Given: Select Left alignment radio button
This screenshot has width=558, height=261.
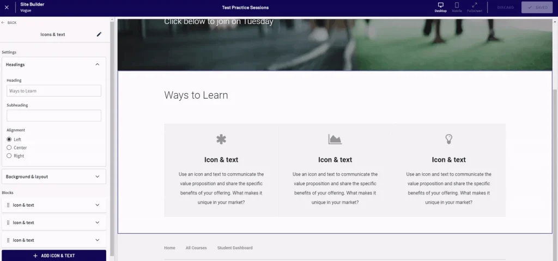Looking at the screenshot, I should click(9, 139).
